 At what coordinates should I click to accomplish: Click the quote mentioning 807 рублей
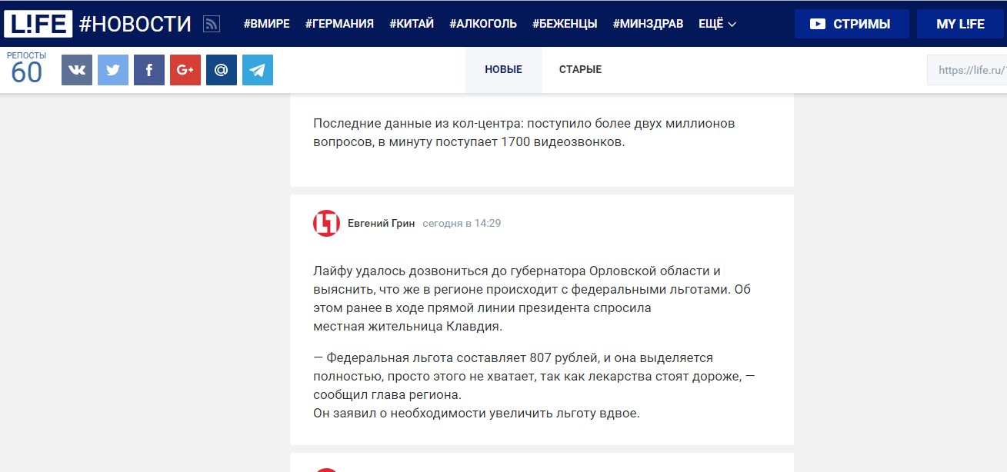pos(534,376)
